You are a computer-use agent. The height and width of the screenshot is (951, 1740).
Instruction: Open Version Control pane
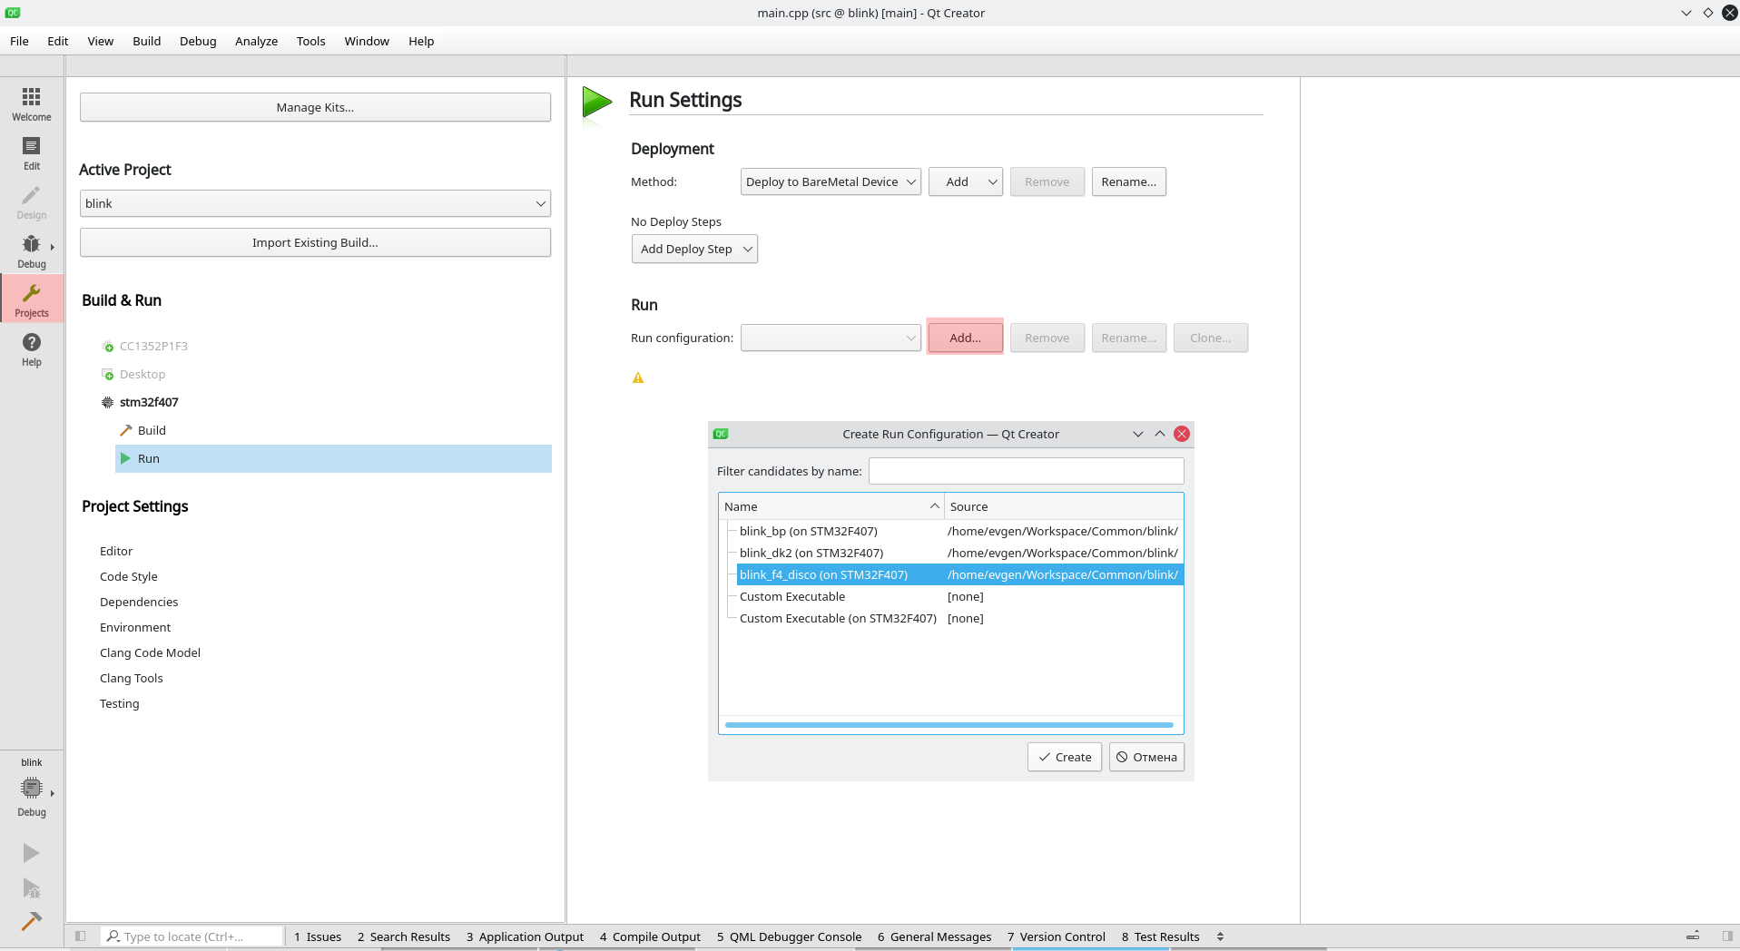[x=1056, y=936]
